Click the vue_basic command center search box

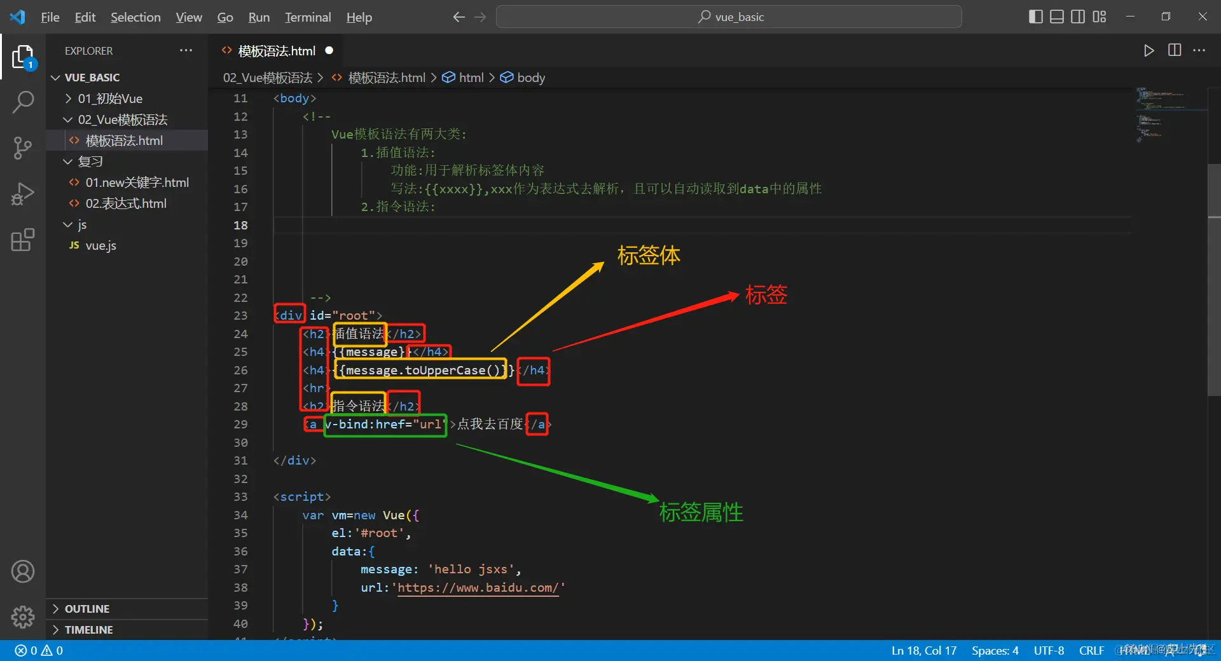click(x=729, y=17)
